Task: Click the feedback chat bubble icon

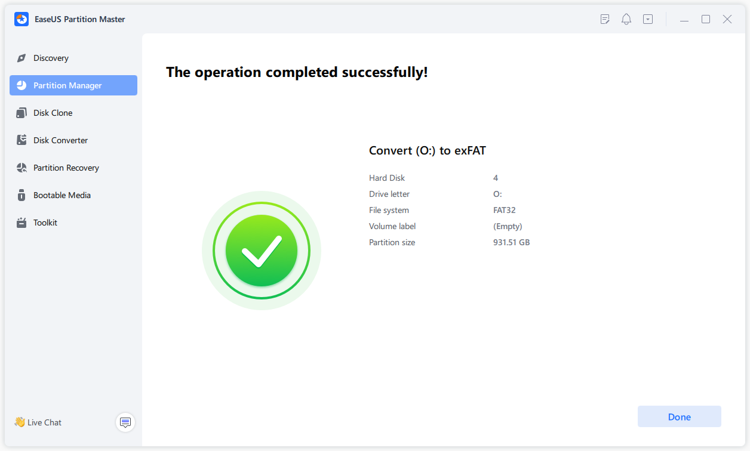Action: click(125, 422)
